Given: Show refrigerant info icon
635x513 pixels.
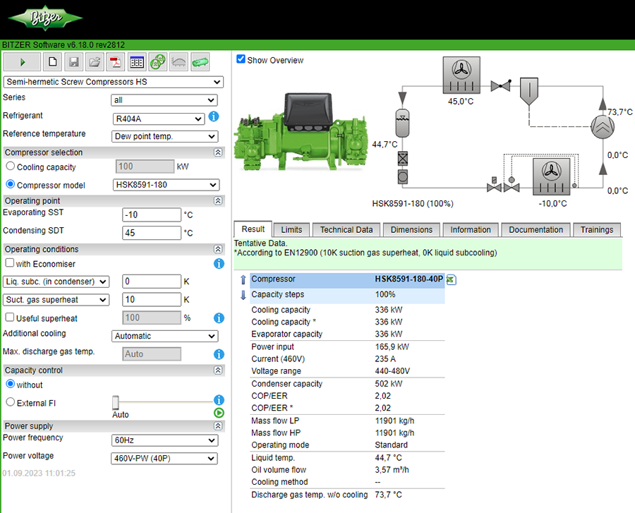Looking at the screenshot, I should (x=214, y=116).
